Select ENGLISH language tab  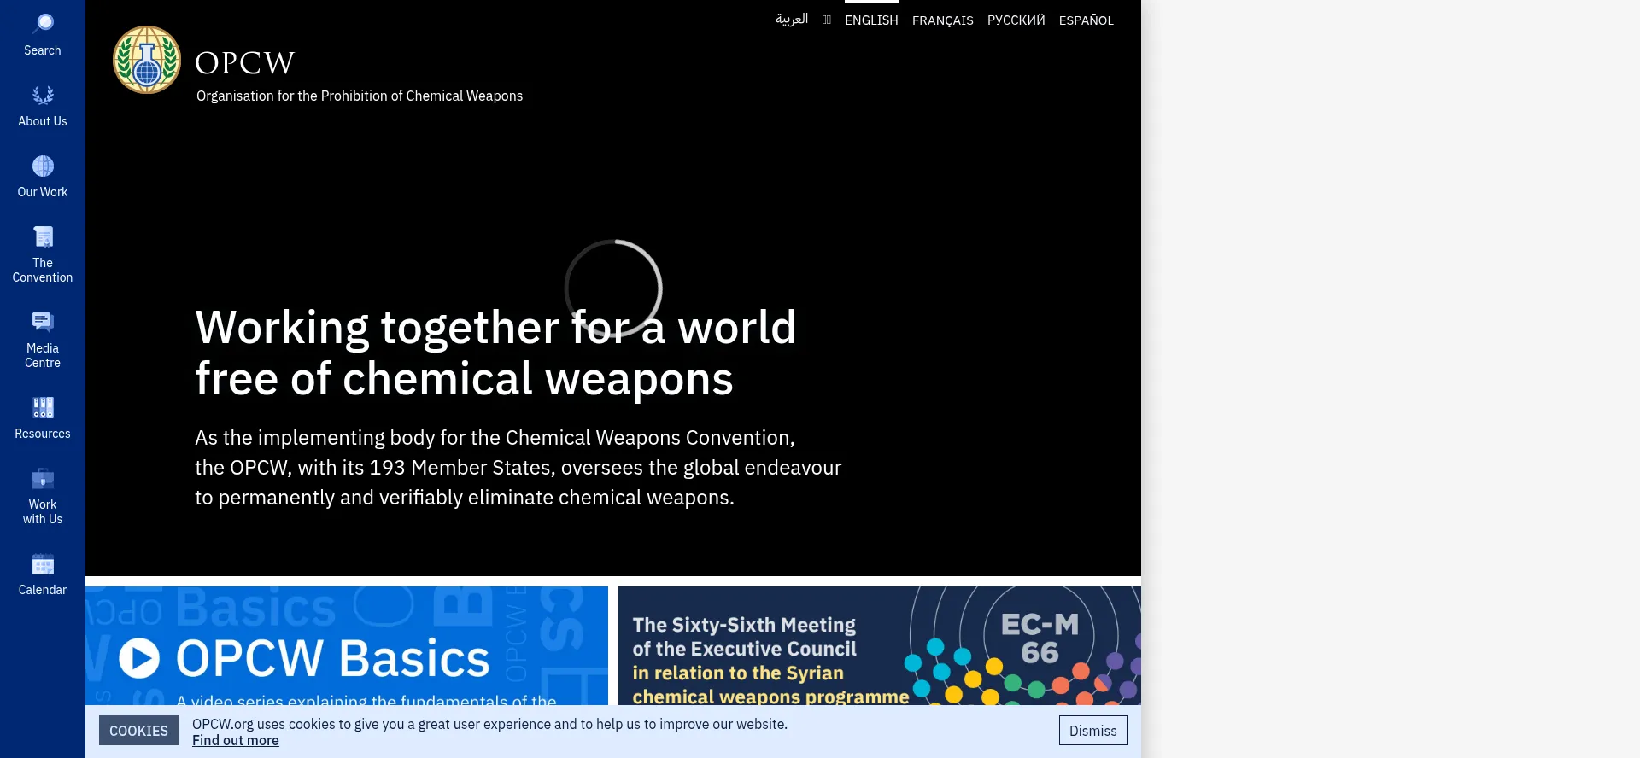click(871, 20)
